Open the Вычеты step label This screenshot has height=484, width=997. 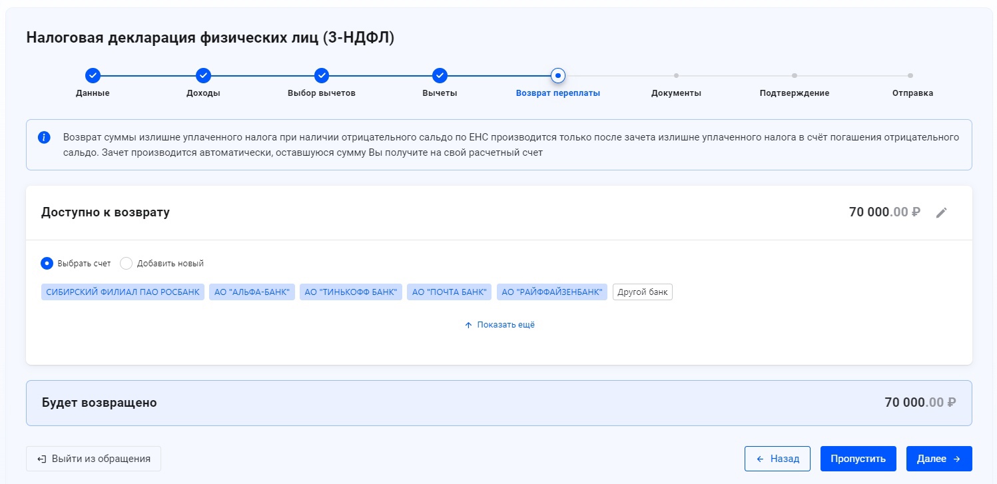440,93
